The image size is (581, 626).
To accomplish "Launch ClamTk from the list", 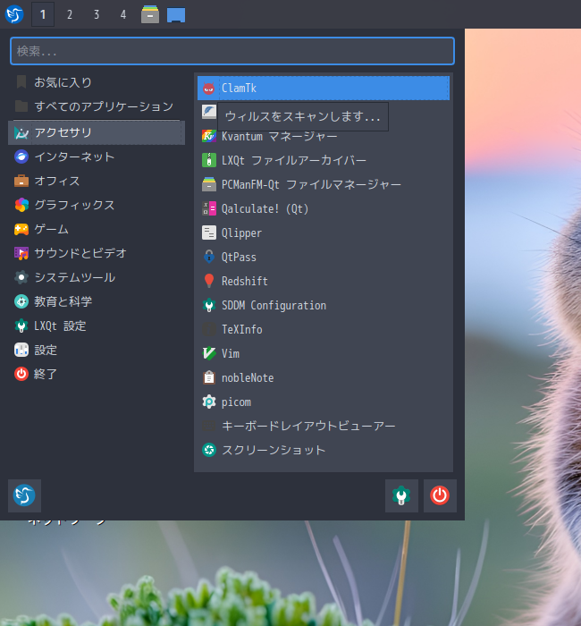I will [324, 88].
